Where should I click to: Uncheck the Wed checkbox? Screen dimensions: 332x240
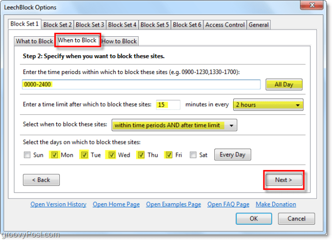(112, 155)
